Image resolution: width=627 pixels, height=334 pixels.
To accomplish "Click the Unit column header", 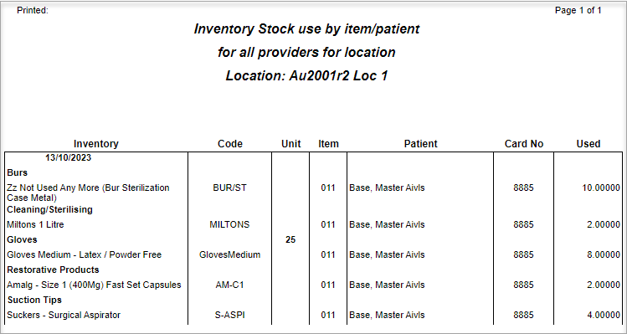I will tap(290, 144).
